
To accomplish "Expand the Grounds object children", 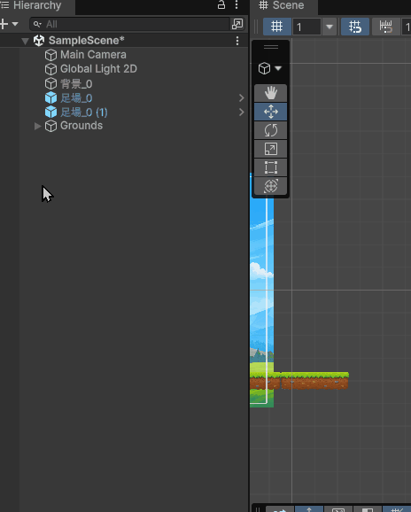I will tap(37, 126).
